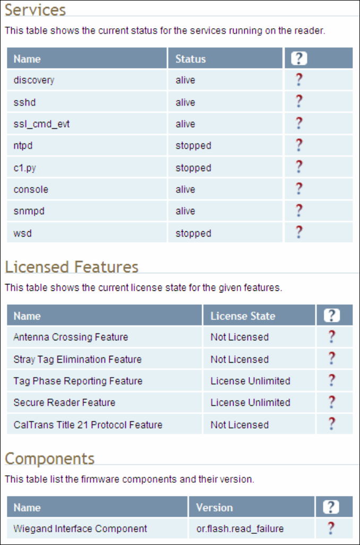Click the stopped status of ntpd
The height and width of the screenshot is (545, 360).
click(193, 146)
